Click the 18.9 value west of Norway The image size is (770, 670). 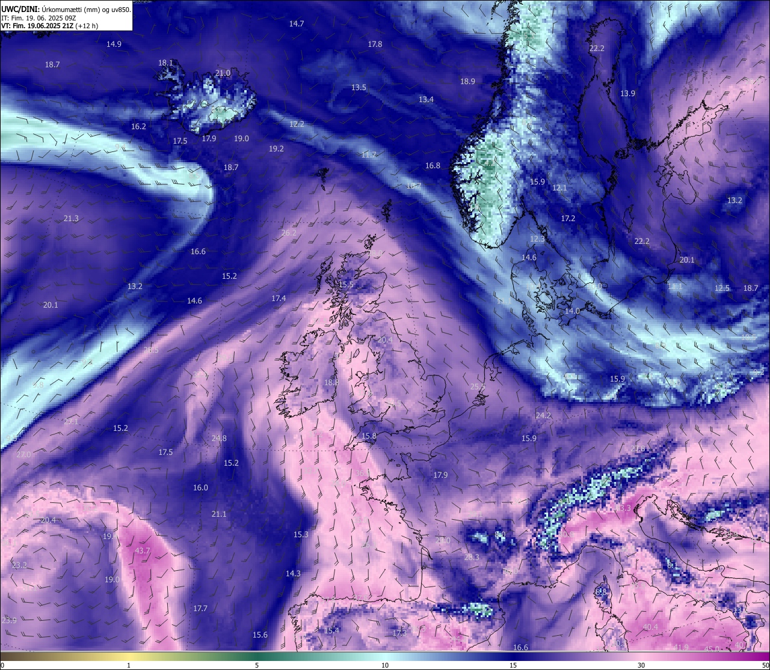click(467, 81)
